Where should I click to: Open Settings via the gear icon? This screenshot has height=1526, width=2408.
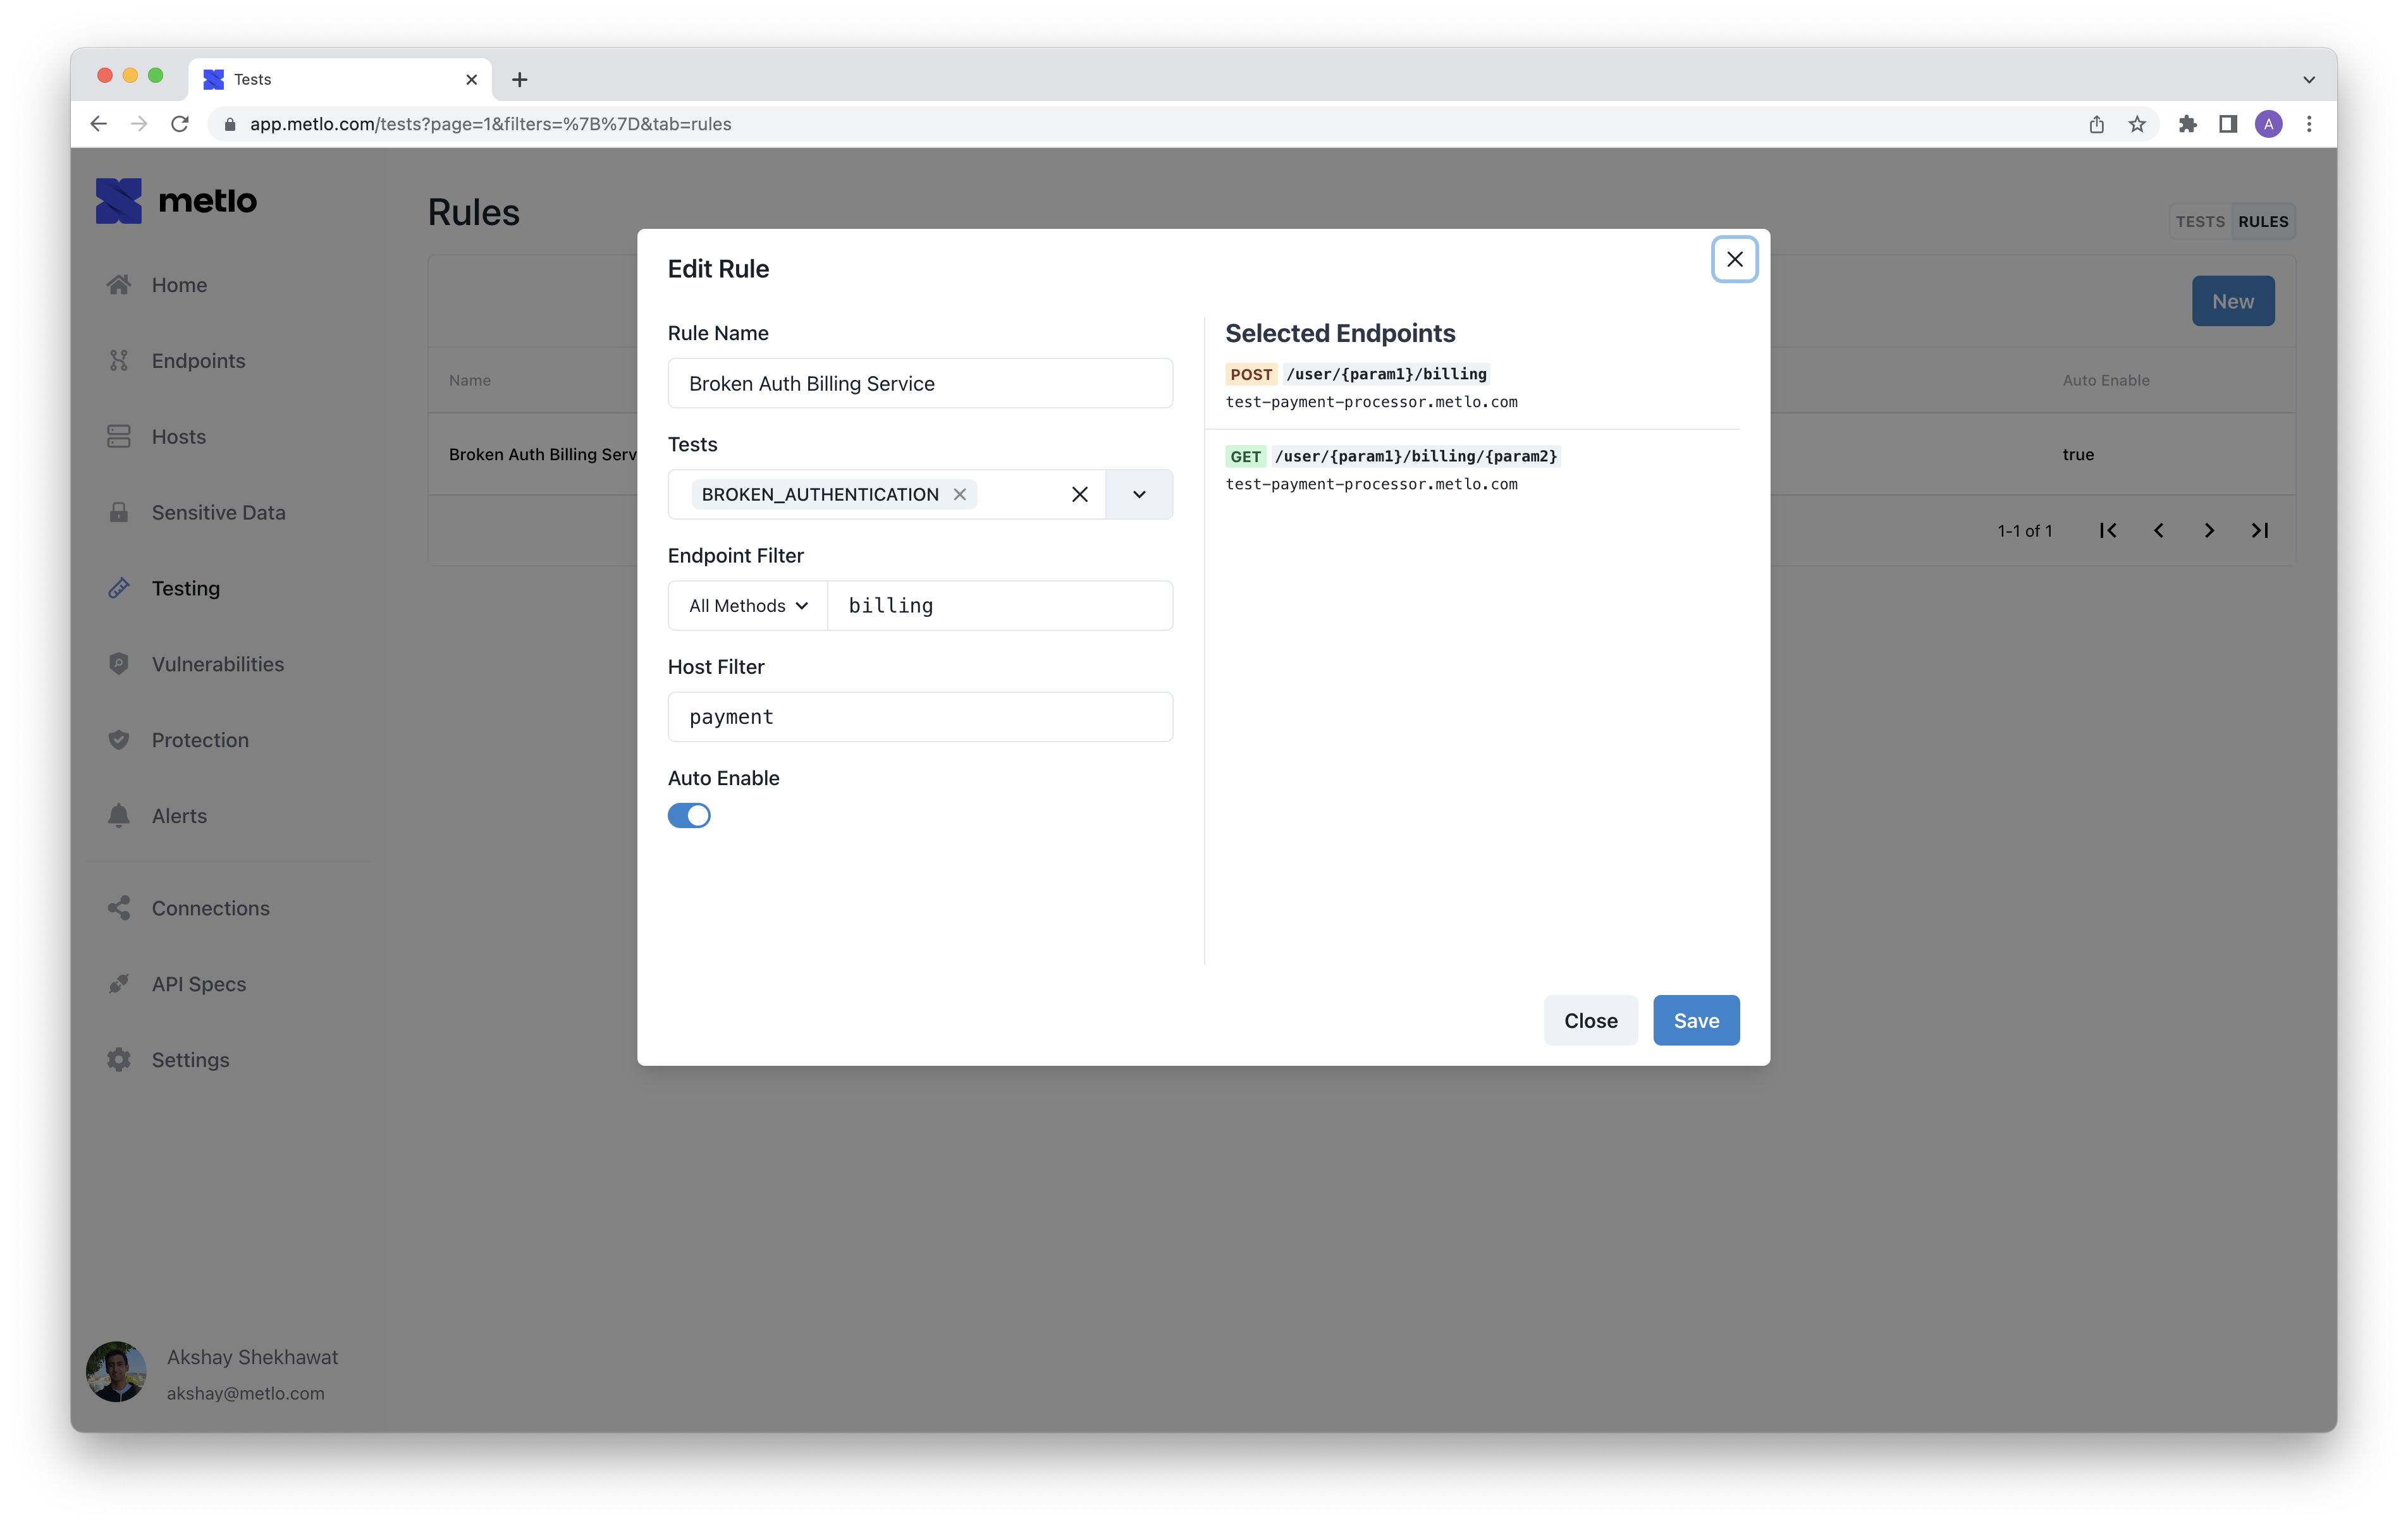click(x=119, y=1060)
